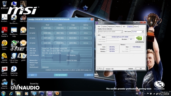Launch the DAEMON Tools Lite icon
Screen dimensions: 171x96
[14, 71]
